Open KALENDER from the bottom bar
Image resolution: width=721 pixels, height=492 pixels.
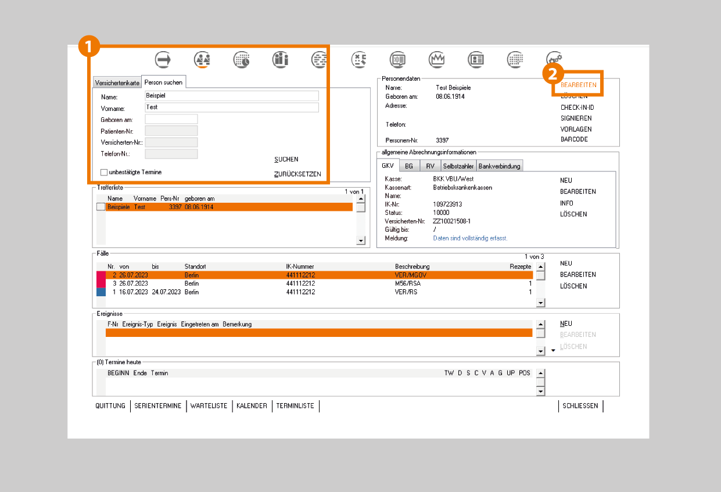(252, 406)
